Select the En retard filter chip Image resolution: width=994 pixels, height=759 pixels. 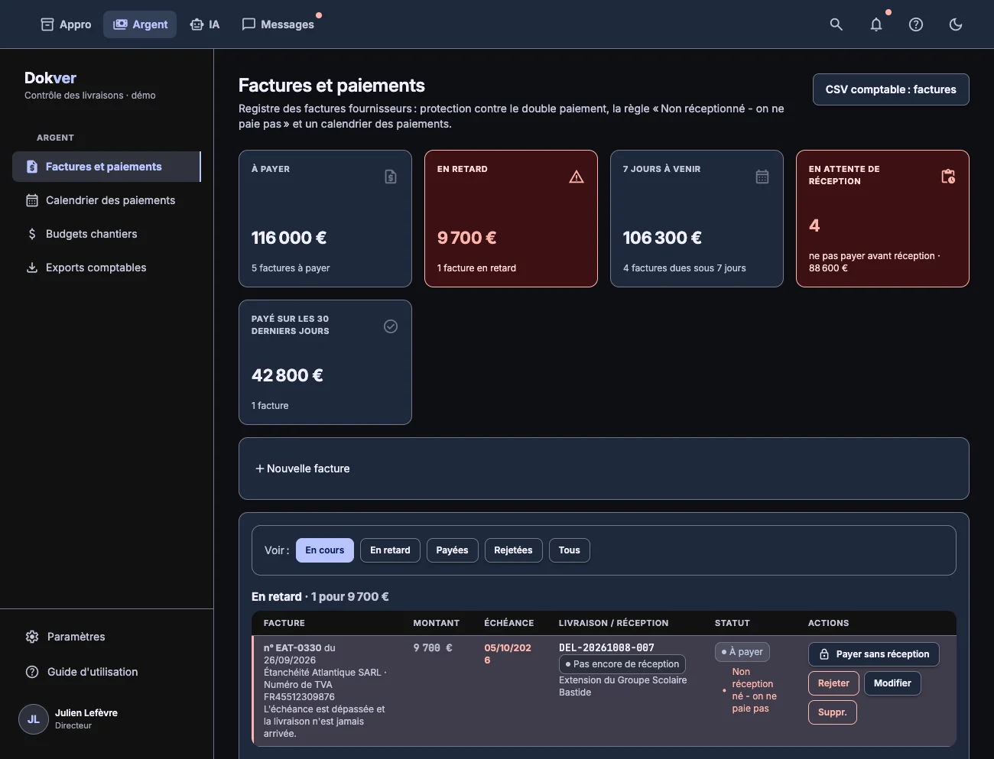(390, 550)
